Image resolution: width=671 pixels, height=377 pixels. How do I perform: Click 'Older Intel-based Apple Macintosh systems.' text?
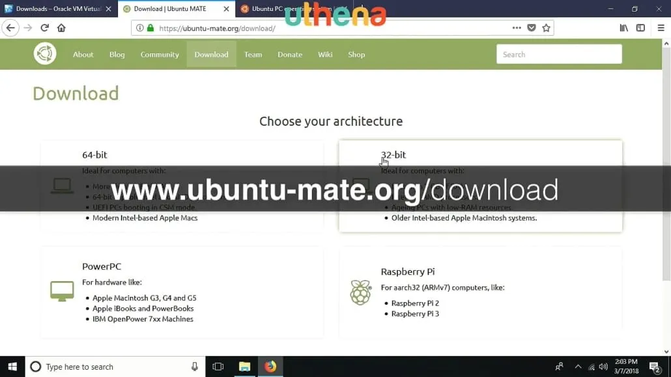coord(464,218)
